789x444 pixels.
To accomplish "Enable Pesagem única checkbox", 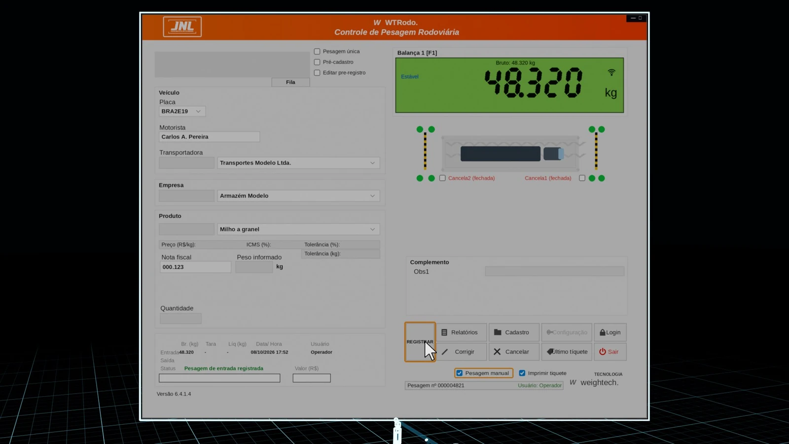I will coord(317,51).
